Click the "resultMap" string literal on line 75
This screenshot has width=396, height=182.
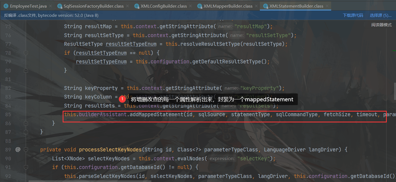251,27
